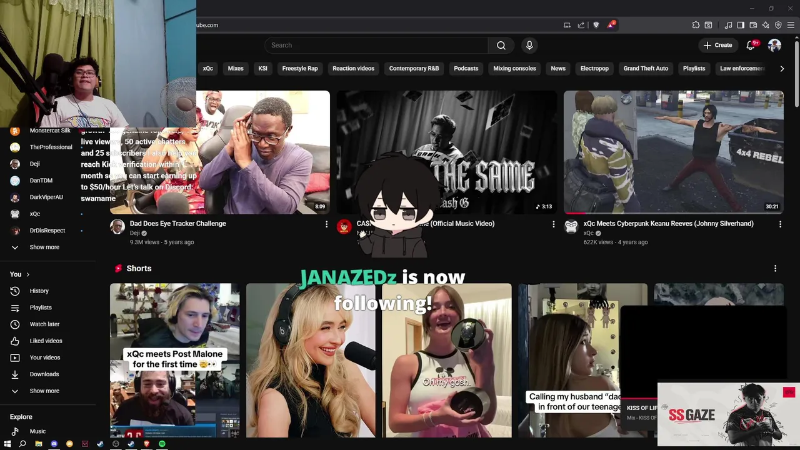Open File Explorer from the taskbar
The width and height of the screenshot is (800, 450).
pyautogui.click(x=38, y=444)
